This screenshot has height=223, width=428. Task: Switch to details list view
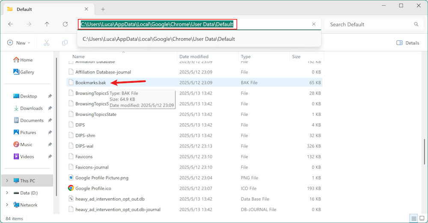point(414,218)
